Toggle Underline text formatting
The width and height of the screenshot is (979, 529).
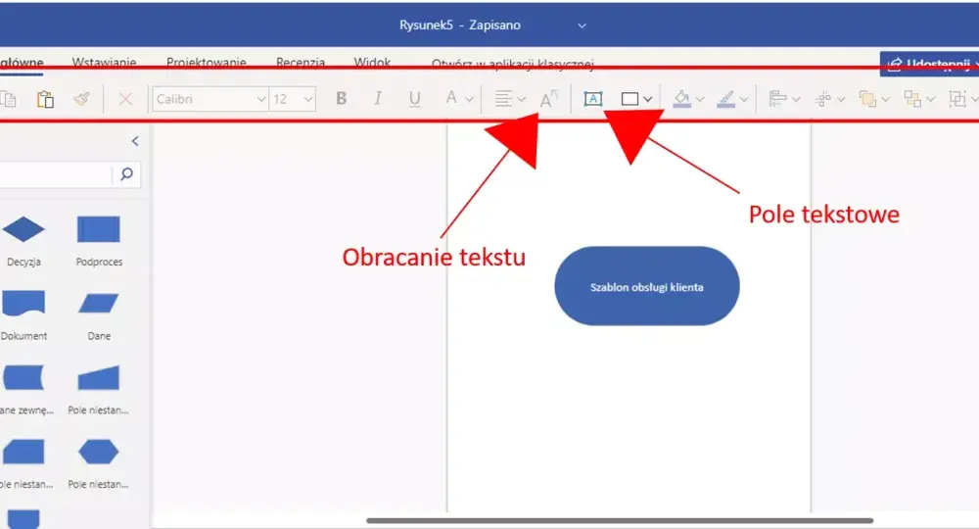pyautogui.click(x=414, y=99)
